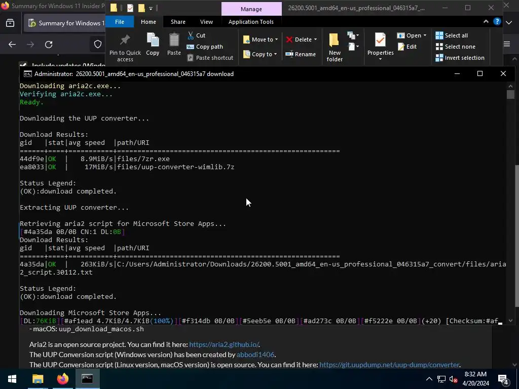Go back in Firefox

(x=12, y=45)
